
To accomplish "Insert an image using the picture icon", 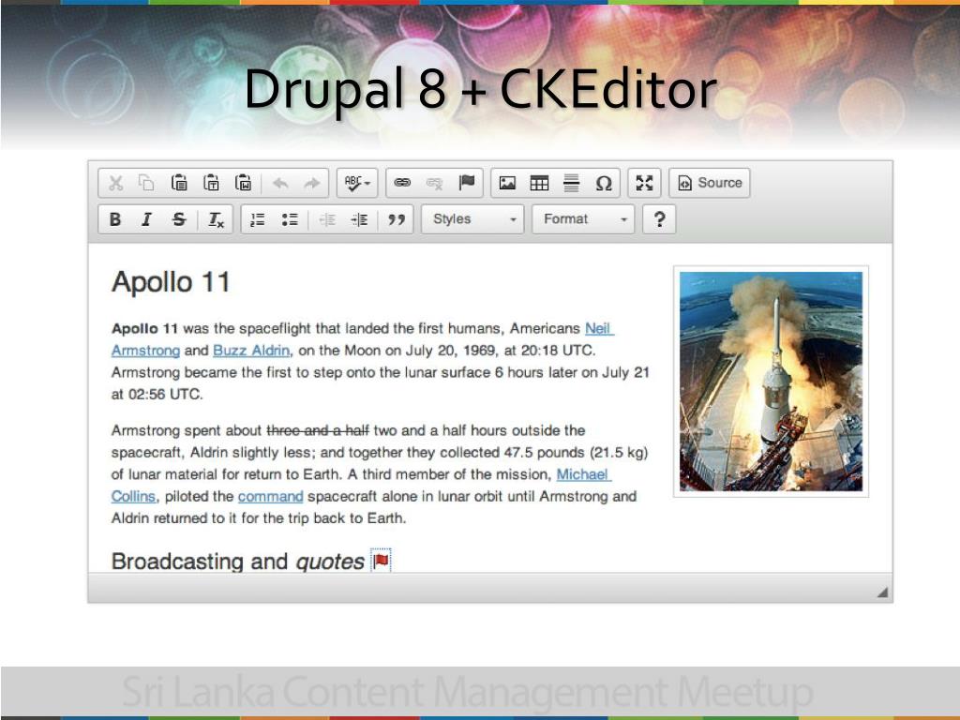I will tap(507, 183).
